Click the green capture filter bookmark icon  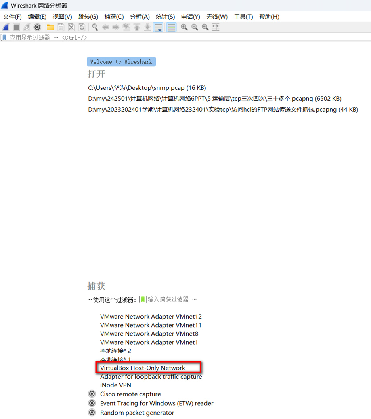click(143, 300)
